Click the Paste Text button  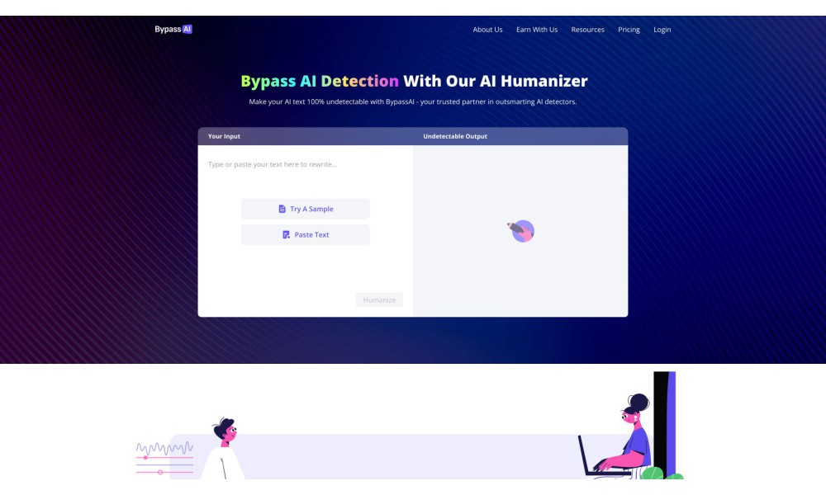(x=306, y=234)
